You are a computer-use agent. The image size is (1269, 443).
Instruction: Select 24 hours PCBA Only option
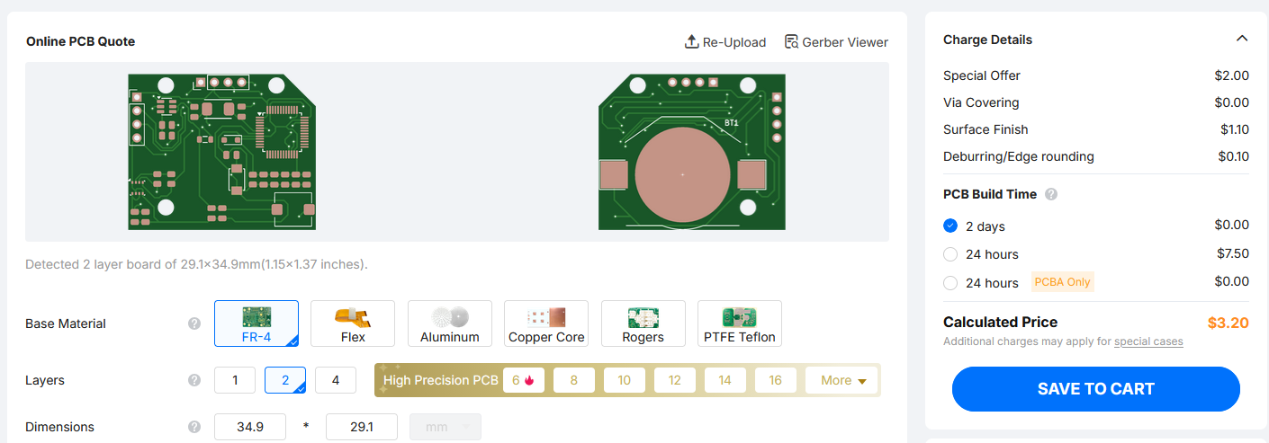pyautogui.click(x=950, y=283)
